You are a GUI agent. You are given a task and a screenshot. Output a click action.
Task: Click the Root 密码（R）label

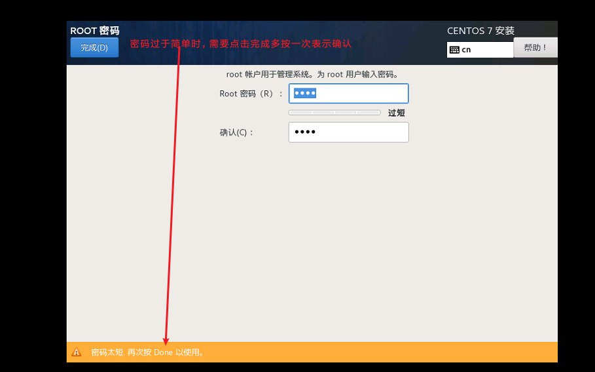click(251, 94)
